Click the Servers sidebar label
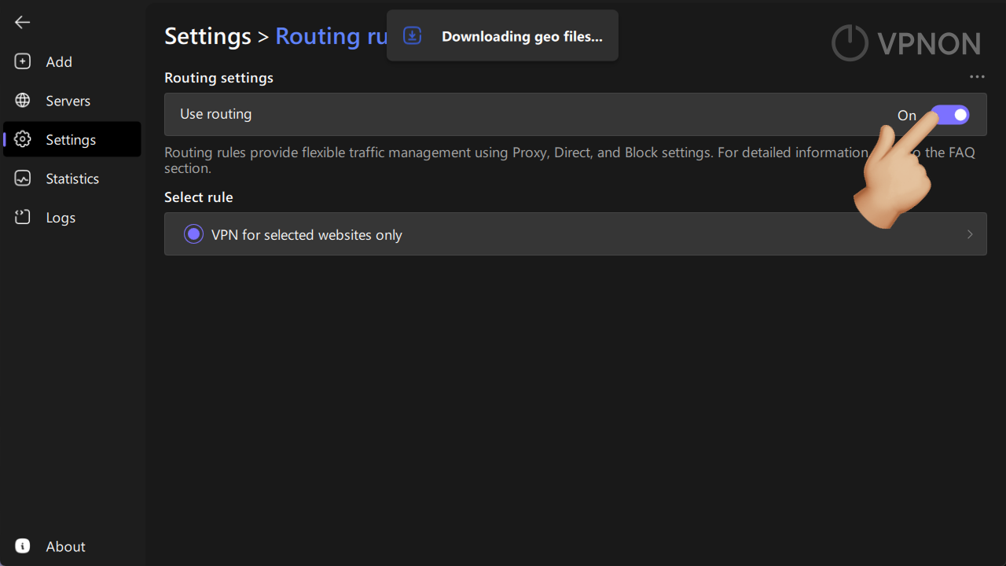Viewport: 1006px width, 566px height. 68,101
